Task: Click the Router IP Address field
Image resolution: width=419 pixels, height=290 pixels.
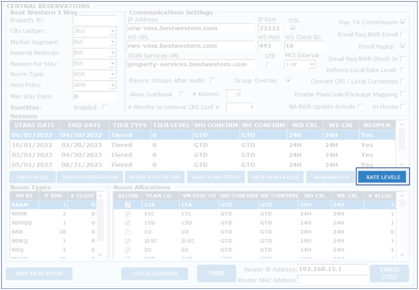Action: pos(332,270)
